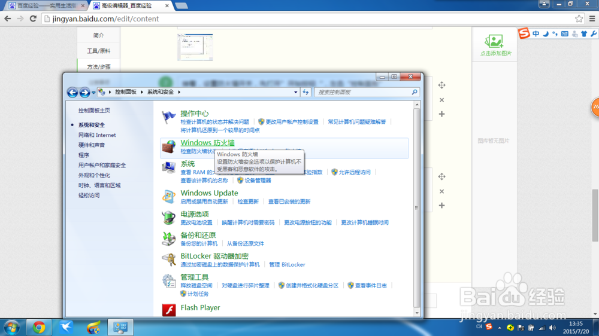Select 简介 in the editor sidebar
The height and width of the screenshot is (336, 599).
point(99,35)
